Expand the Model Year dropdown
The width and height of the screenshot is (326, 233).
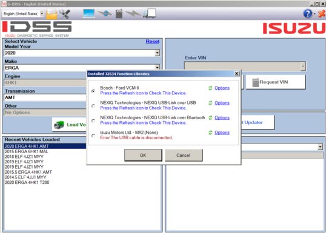point(157,53)
